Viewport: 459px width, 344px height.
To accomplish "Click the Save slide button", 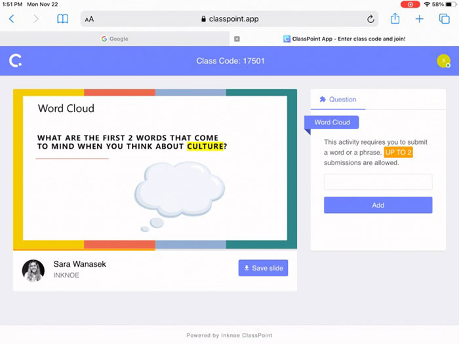I will (263, 268).
